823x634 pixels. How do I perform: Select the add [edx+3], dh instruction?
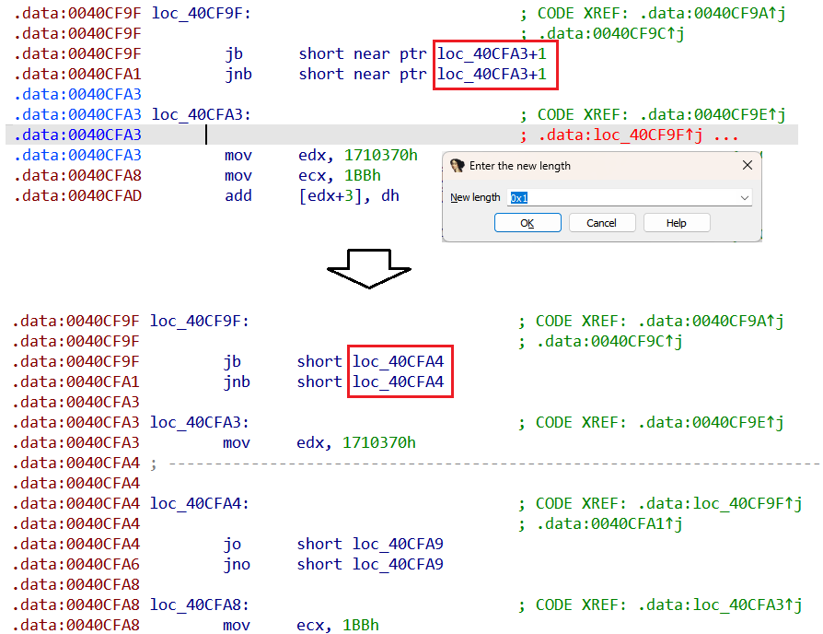(311, 195)
